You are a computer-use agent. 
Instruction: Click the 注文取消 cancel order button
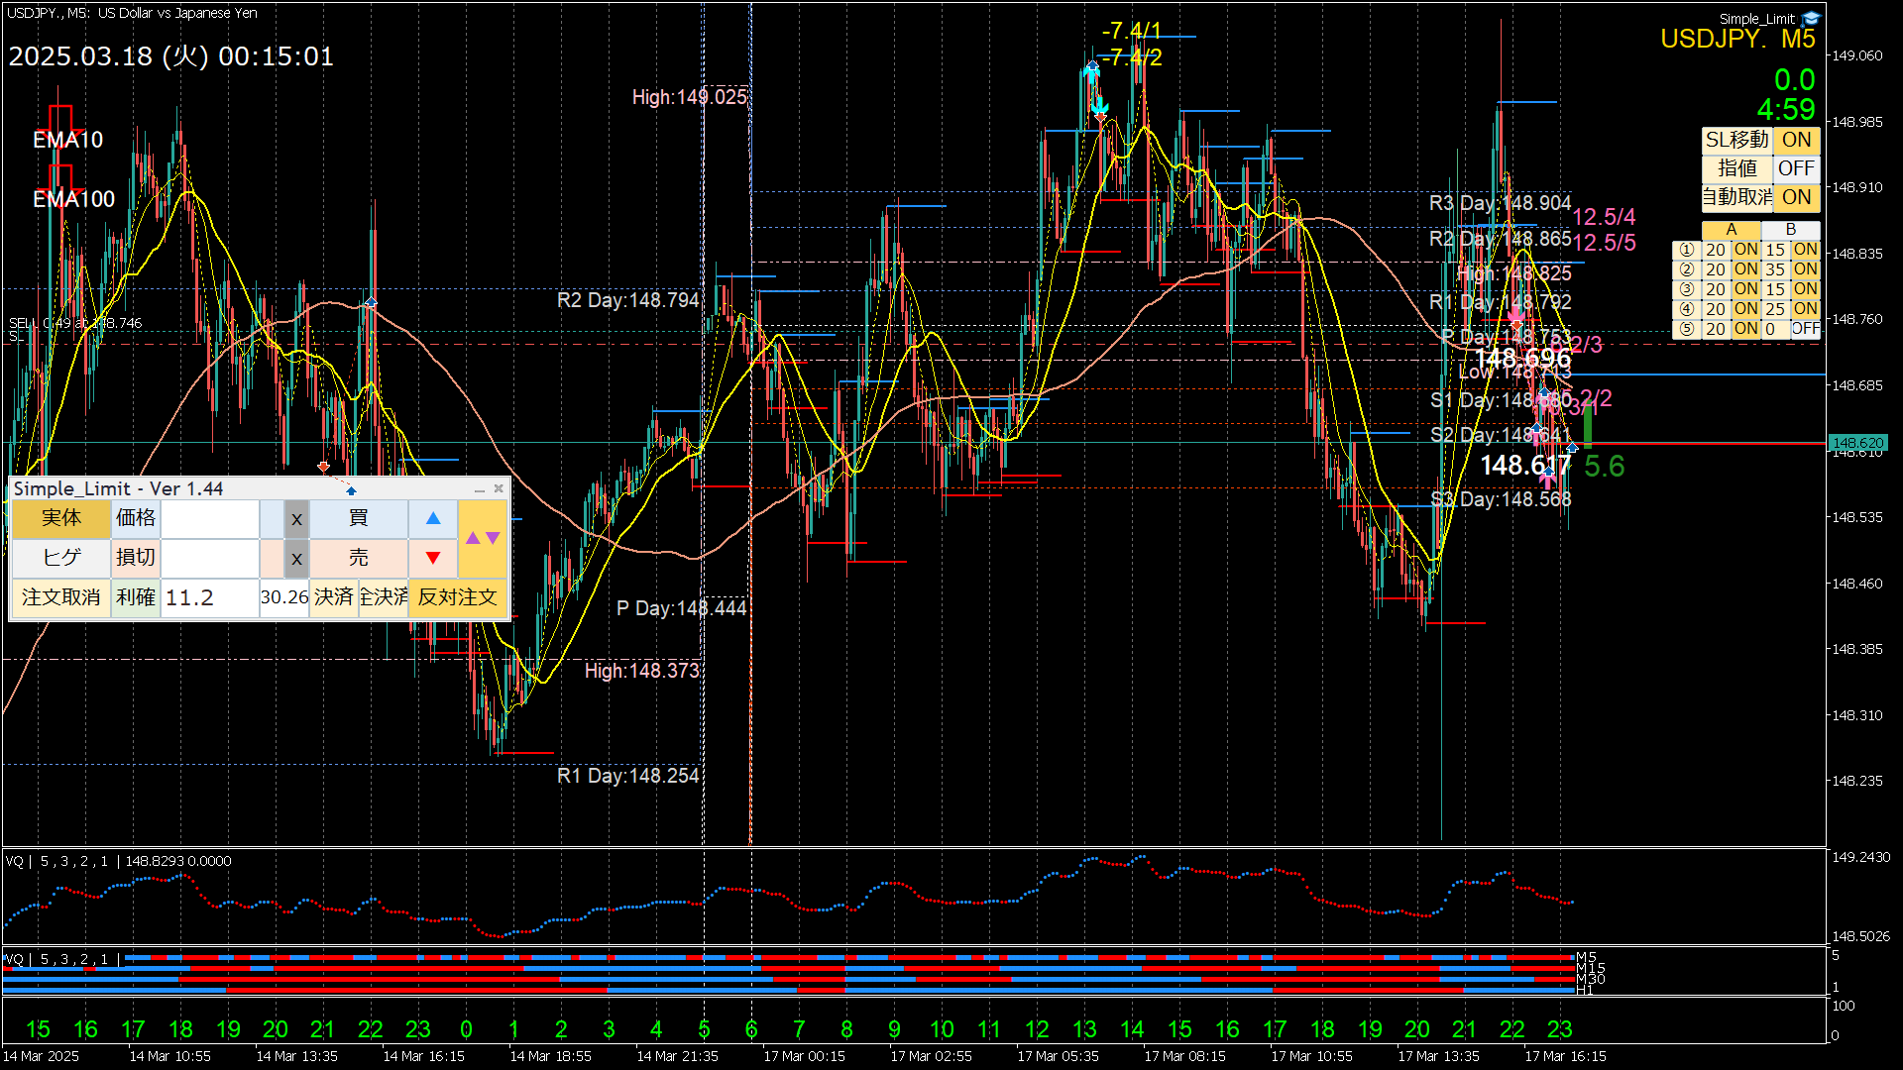(x=60, y=597)
